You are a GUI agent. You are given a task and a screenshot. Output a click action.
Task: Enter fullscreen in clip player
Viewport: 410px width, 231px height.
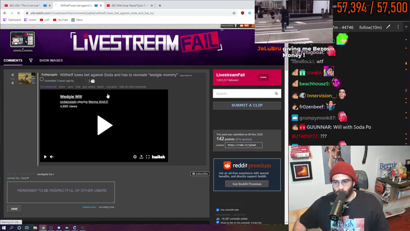[148, 157]
